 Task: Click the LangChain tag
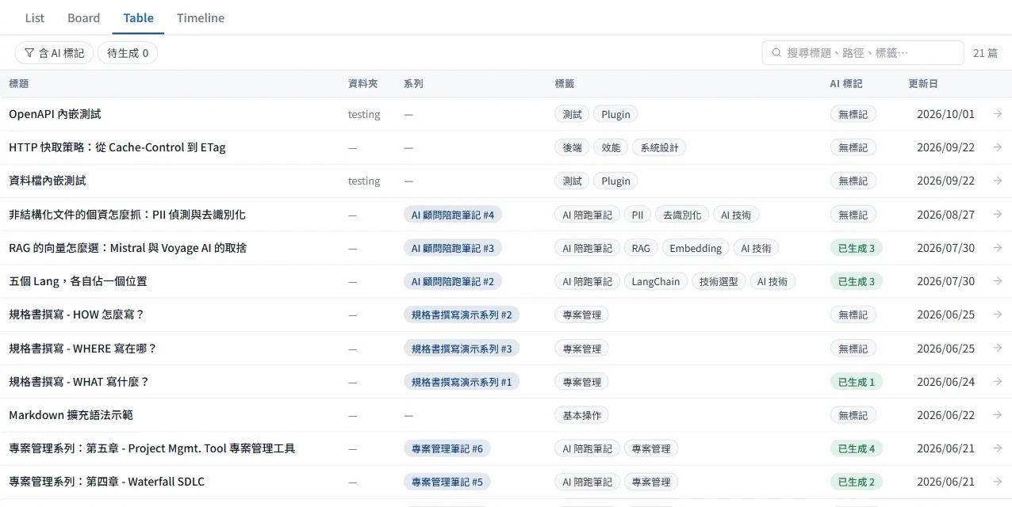pos(656,281)
